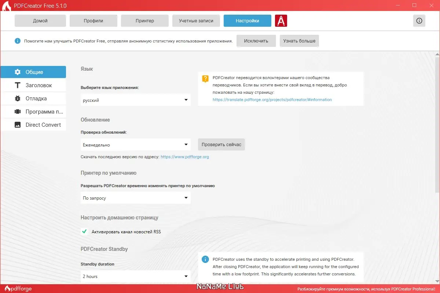Image resolution: width=440 pixels, height=293 pixels.
Task: Click the Исключить button
Action: pos(256,41)
